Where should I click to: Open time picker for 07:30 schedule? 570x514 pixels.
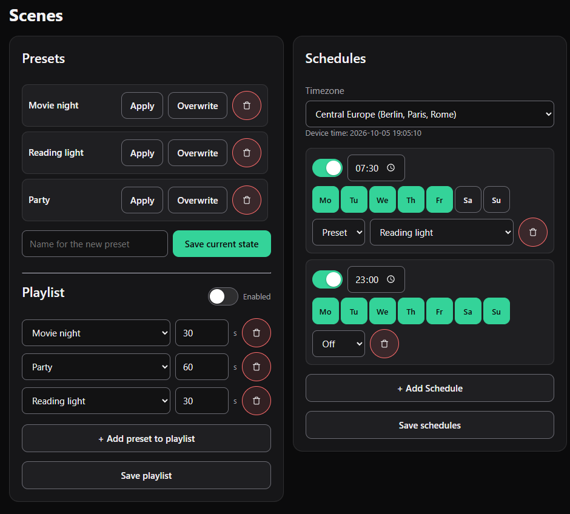[x=391, y=168]
